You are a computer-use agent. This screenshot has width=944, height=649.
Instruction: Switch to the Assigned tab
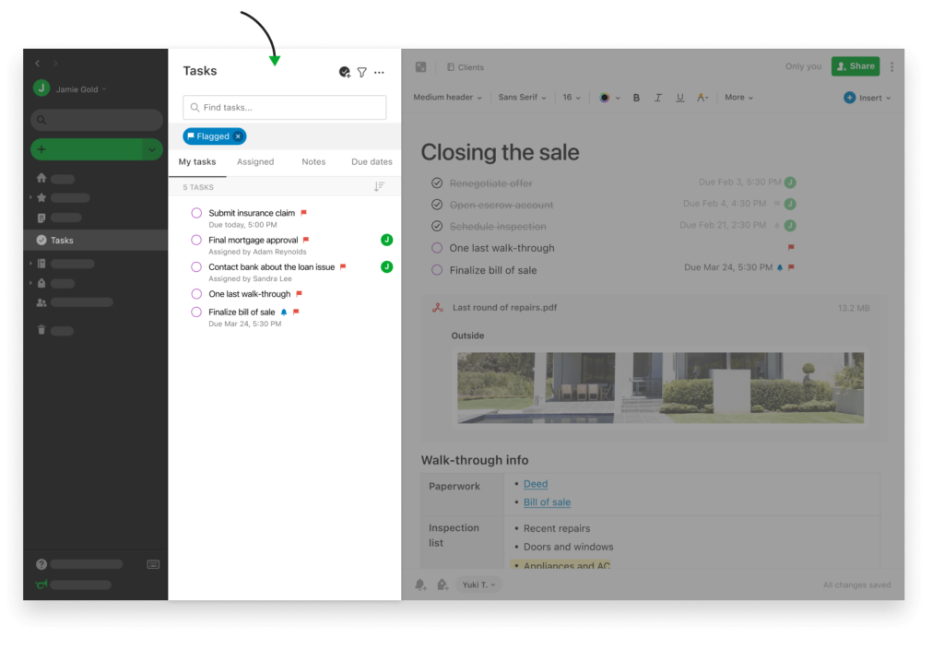point(255,161)
